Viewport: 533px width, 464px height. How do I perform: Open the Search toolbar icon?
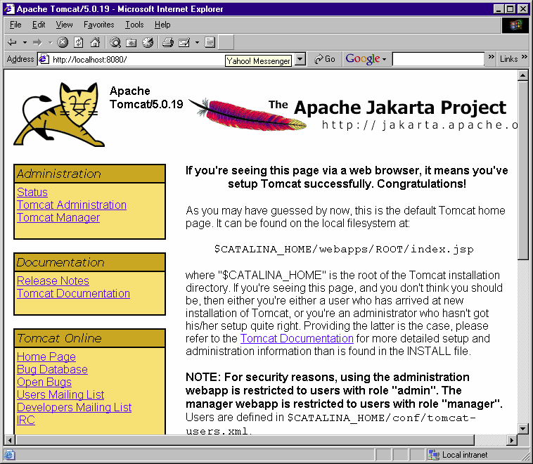click(x=115, y=42)
